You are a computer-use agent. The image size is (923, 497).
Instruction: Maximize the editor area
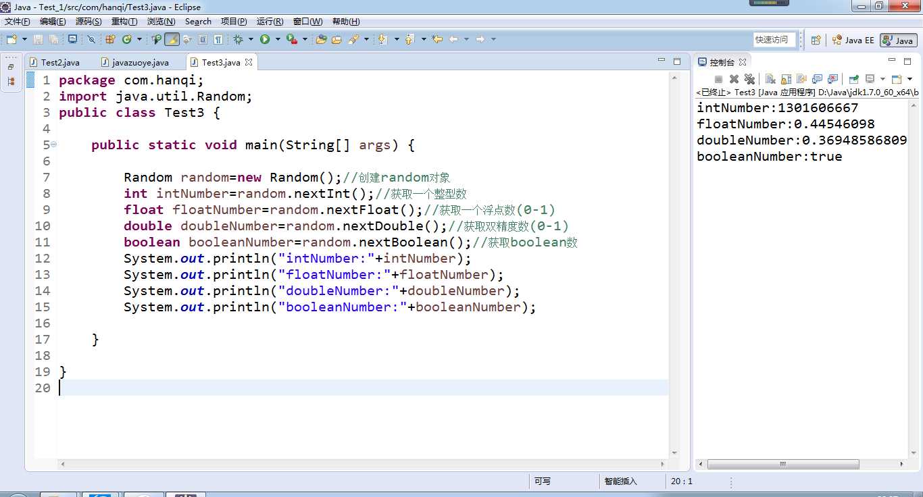tap(677, 61)
